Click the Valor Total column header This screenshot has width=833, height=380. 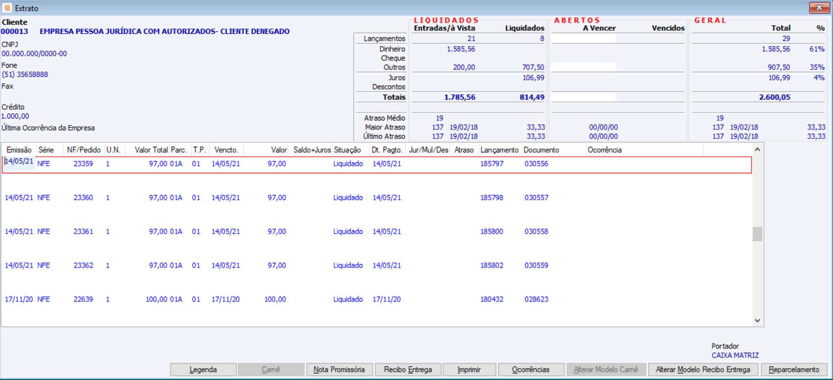click(151, 150)
